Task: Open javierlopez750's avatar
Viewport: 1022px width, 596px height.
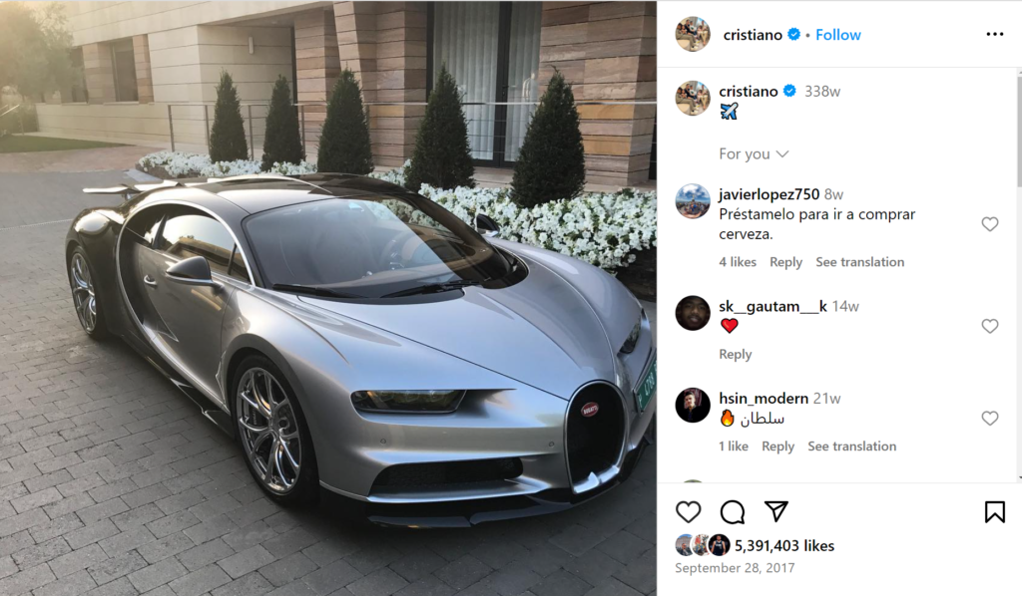Action: pyautogui.click(x=693, y=201)
